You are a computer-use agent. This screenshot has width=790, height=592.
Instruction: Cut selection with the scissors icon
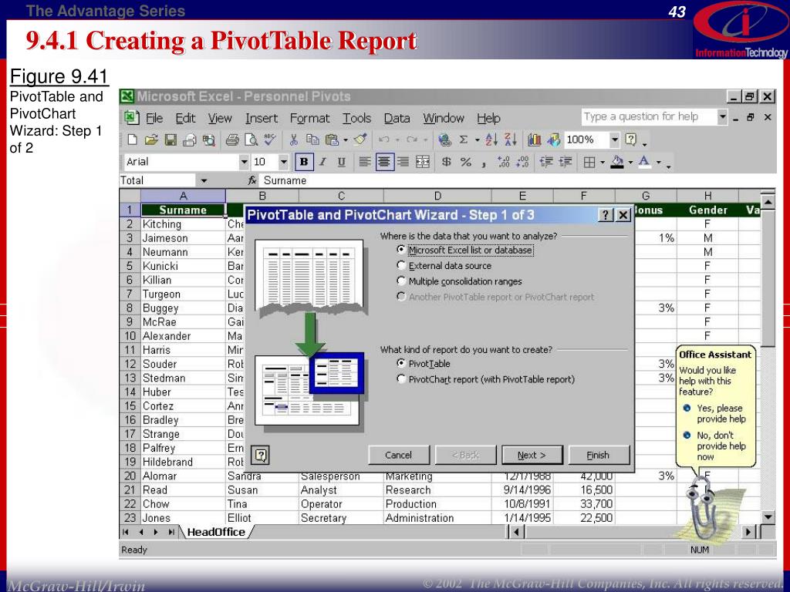294,140
